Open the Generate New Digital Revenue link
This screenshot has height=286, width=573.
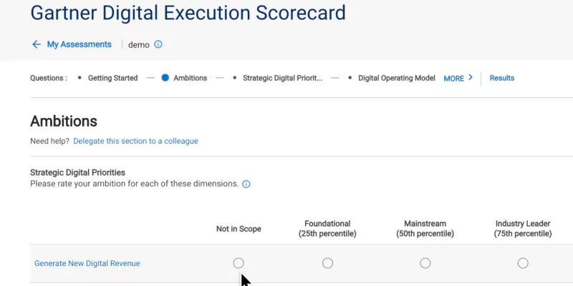[87, 263]
